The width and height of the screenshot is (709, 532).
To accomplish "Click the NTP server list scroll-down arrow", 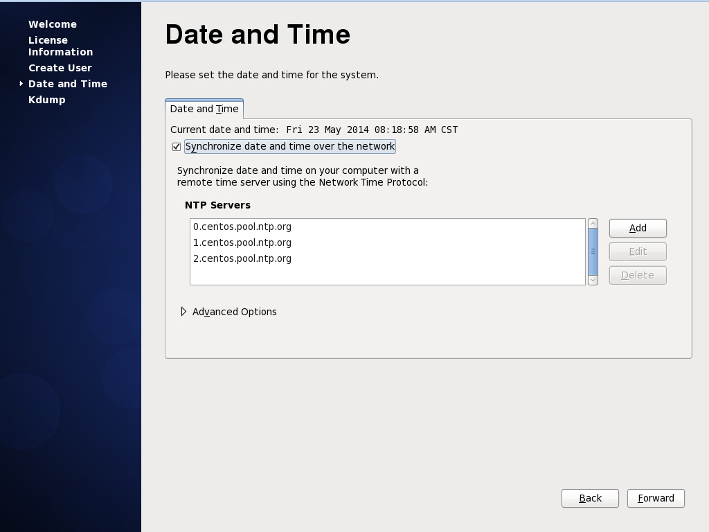I will 593,281.
